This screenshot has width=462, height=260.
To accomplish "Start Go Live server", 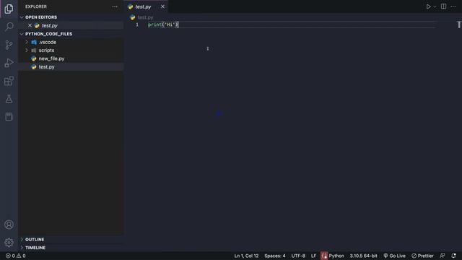I will click(x=394, y=256).
